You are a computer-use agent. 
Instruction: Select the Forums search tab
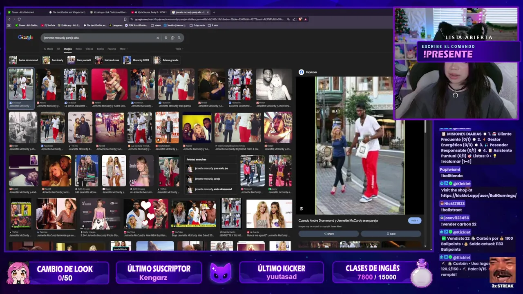coord(112,49)
